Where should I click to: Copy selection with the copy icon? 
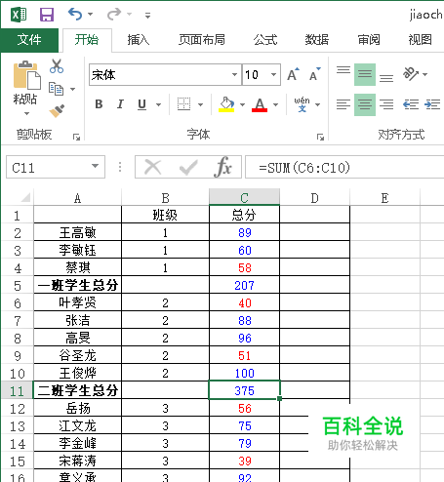pyautogui.click(x=56, y=89)
